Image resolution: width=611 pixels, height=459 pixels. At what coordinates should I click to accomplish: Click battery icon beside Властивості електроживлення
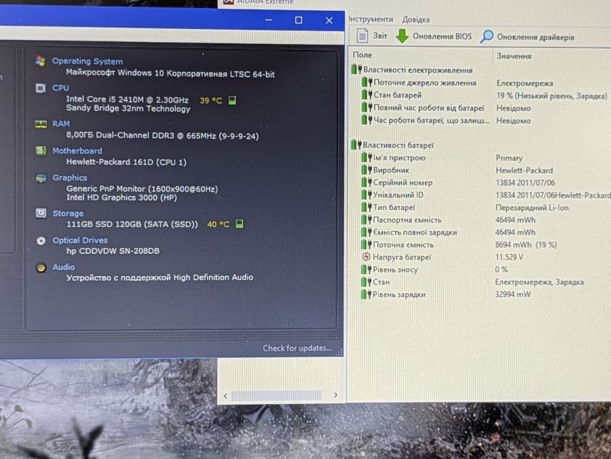(x=356, y=70)
